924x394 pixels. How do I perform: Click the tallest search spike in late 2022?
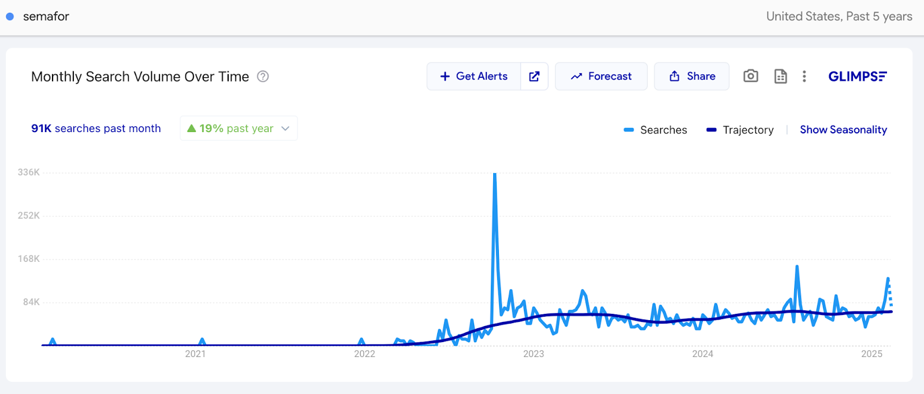[x=495, y=175]
